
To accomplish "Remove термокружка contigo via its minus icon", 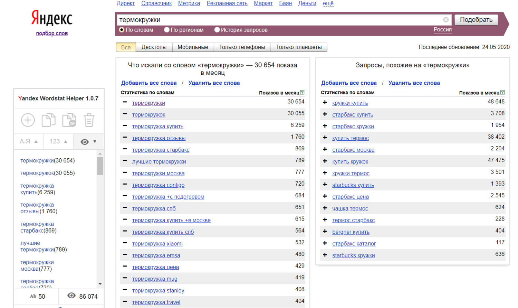I will pos(125,185).
